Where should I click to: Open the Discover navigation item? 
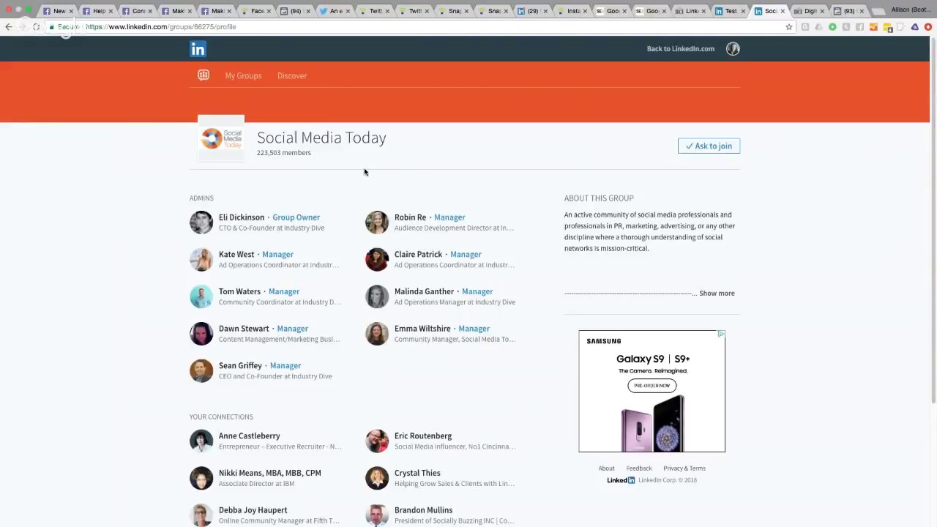292,76
